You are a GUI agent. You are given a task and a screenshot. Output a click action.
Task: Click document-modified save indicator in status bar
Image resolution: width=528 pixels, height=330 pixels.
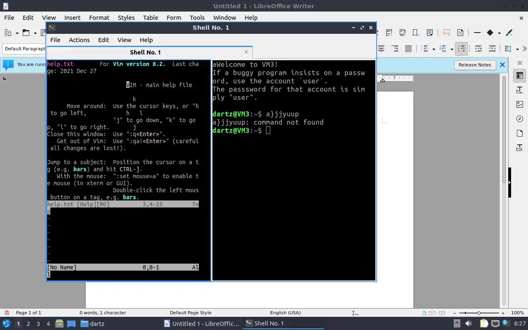(7, 313)
